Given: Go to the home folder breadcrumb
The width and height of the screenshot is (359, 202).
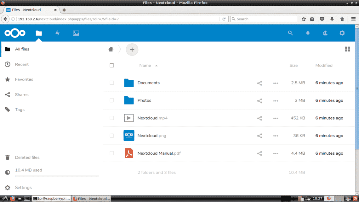Looking at the screenshot, I should [111, 49].
